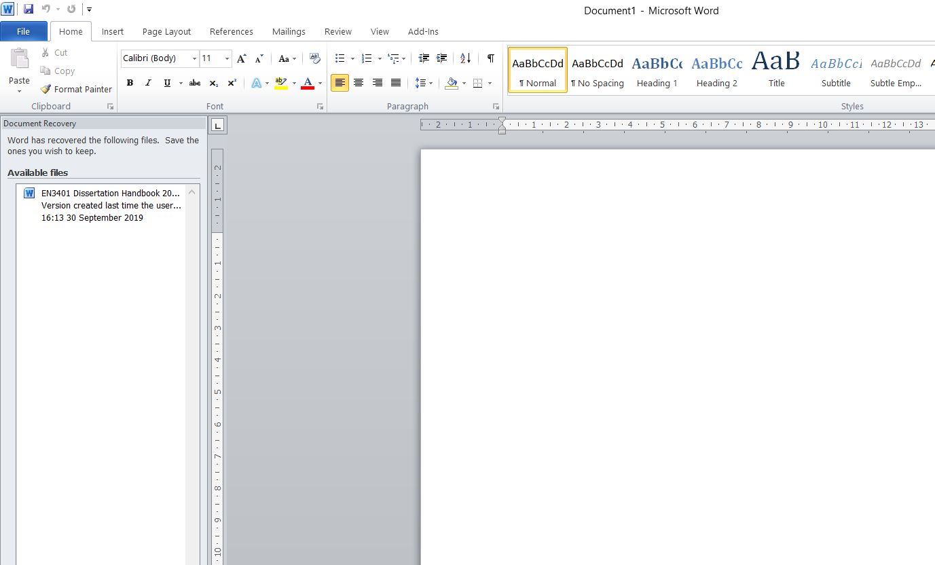Click the Multilevel List icon
Image resolution: width=935 pixels, height=565 pixels.
point(393,58)
